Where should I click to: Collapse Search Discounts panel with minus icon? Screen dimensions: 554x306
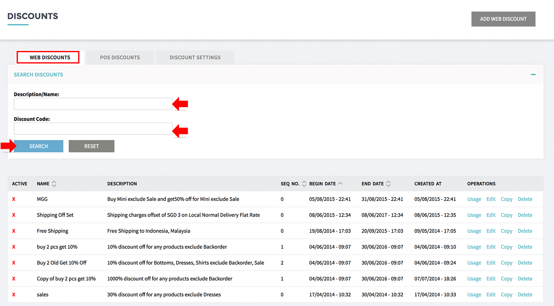(x=533, y=75)
